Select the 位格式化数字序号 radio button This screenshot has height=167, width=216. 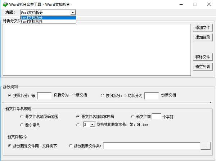pyautogui.click(x=78, y=125)
